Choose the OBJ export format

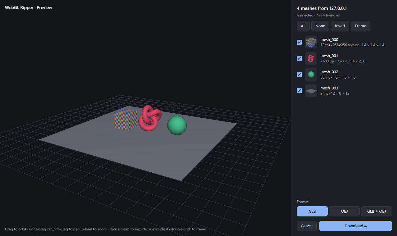344,211
